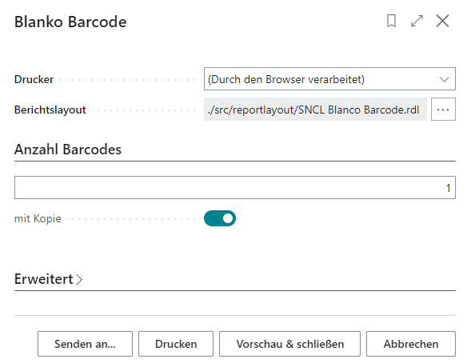This screenshot has width=467, height=363.
Task: Click the Drucker field label
Action: [34, 79]
